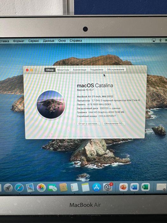167x223 pixels.
Task: Click the Intel HD Graphics 4000 text
Action: [106, 112]
